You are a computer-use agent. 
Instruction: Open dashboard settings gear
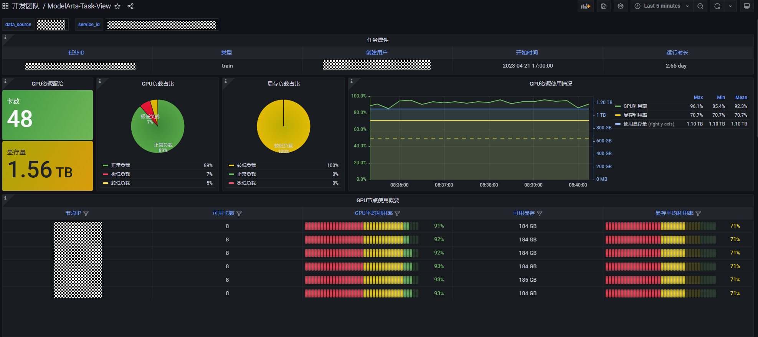tap(621, 6)
